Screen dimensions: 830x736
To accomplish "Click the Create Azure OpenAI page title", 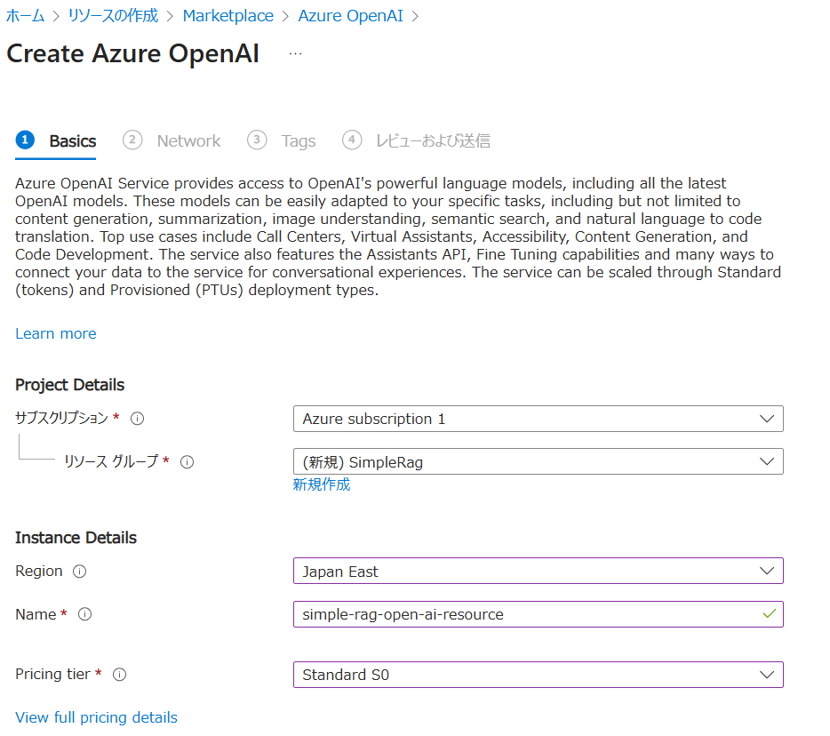I will (133, 53).
